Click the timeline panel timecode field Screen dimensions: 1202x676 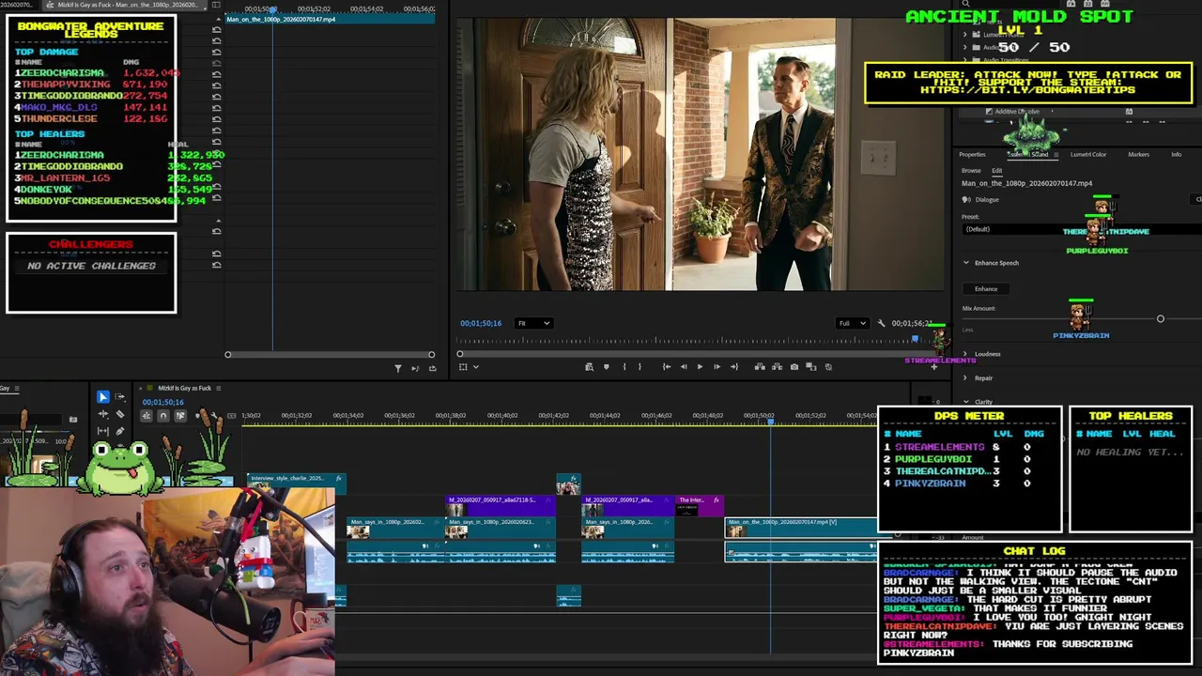pyautogui.click(x=162, y=402)
